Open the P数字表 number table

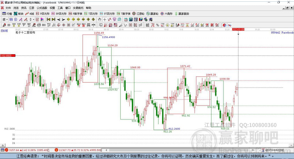click(x=76, y=14)
